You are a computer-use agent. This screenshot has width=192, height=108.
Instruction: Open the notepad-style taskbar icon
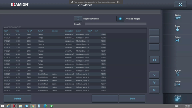pyautogui.click(x=39, y=106)
